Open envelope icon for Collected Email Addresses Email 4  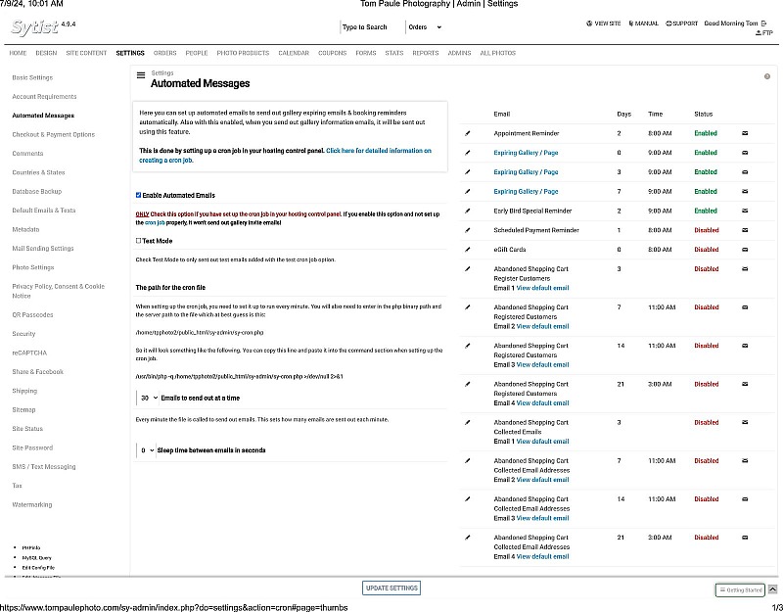(745, 538)
